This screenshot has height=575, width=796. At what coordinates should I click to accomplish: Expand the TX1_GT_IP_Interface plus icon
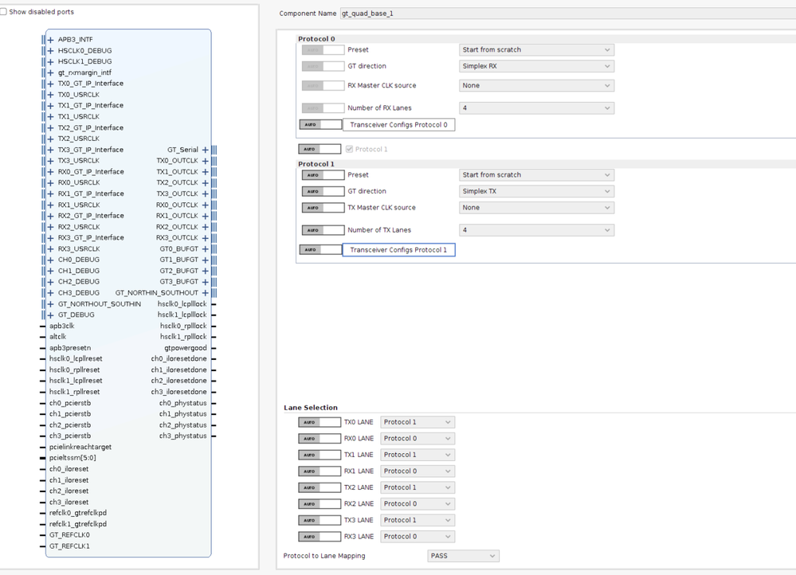click(50, 106)
